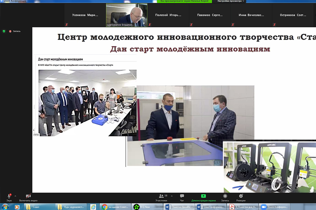Open the Чат chat panel
The height and width of the screenshot is (210, 316).
pyautogui.click(x=182, y=197)
